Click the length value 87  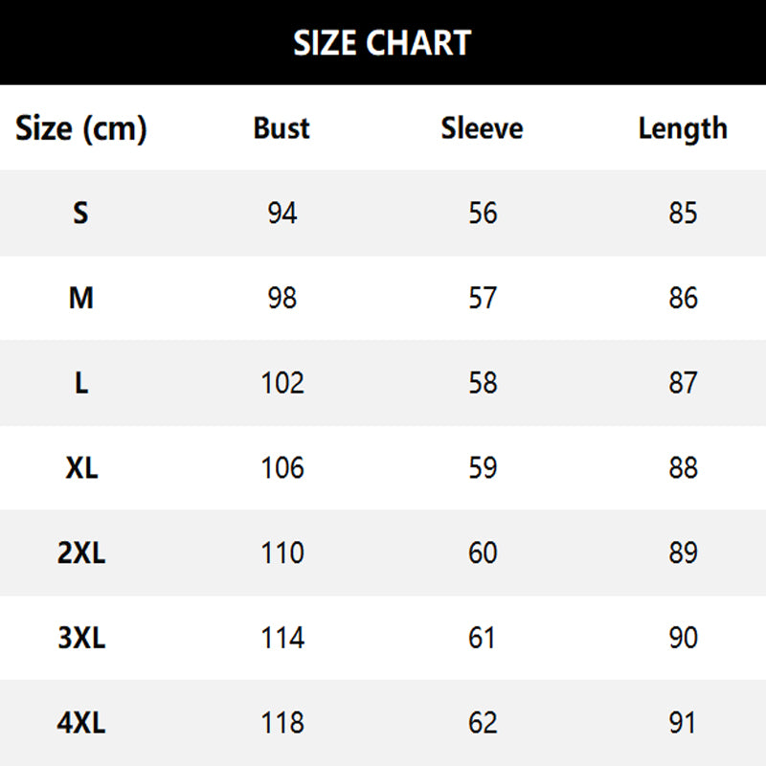(x=683, y=383)
